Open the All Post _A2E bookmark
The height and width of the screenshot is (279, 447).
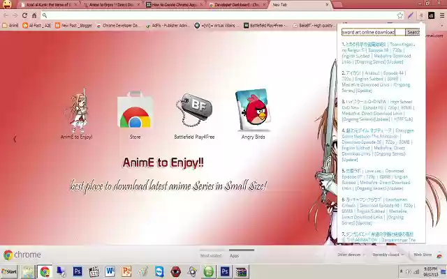[37, 26]
